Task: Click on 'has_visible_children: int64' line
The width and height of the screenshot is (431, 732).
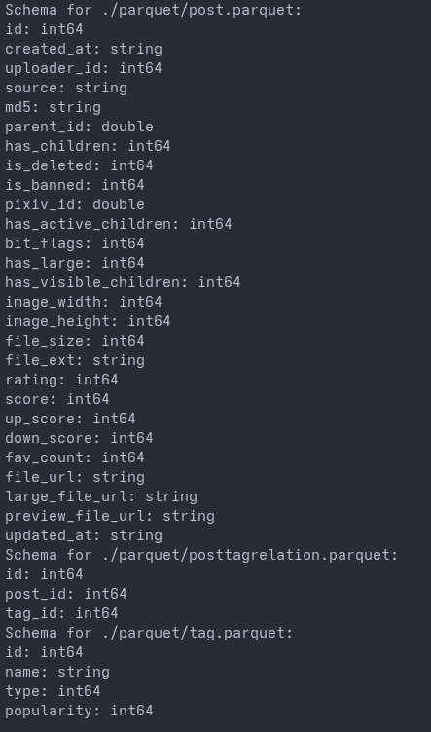Action: click(x=123, y=282)
